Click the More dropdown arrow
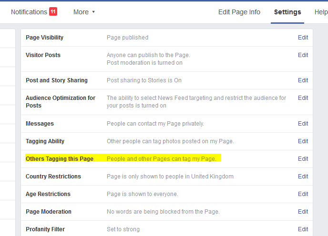The image size is (328, 236). point(93,12)
